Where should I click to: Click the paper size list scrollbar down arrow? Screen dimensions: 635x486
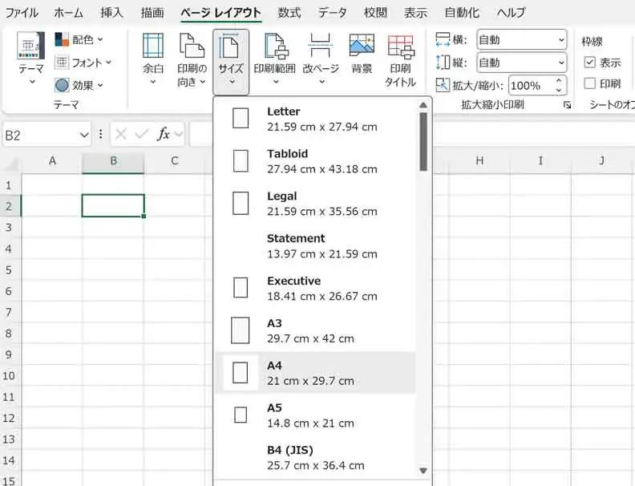click(x=423, y=471)
